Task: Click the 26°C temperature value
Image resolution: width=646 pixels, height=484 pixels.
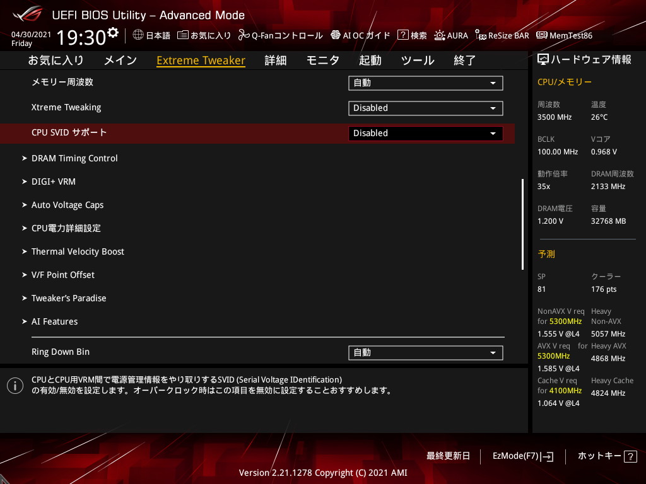Action: point(599,117)
